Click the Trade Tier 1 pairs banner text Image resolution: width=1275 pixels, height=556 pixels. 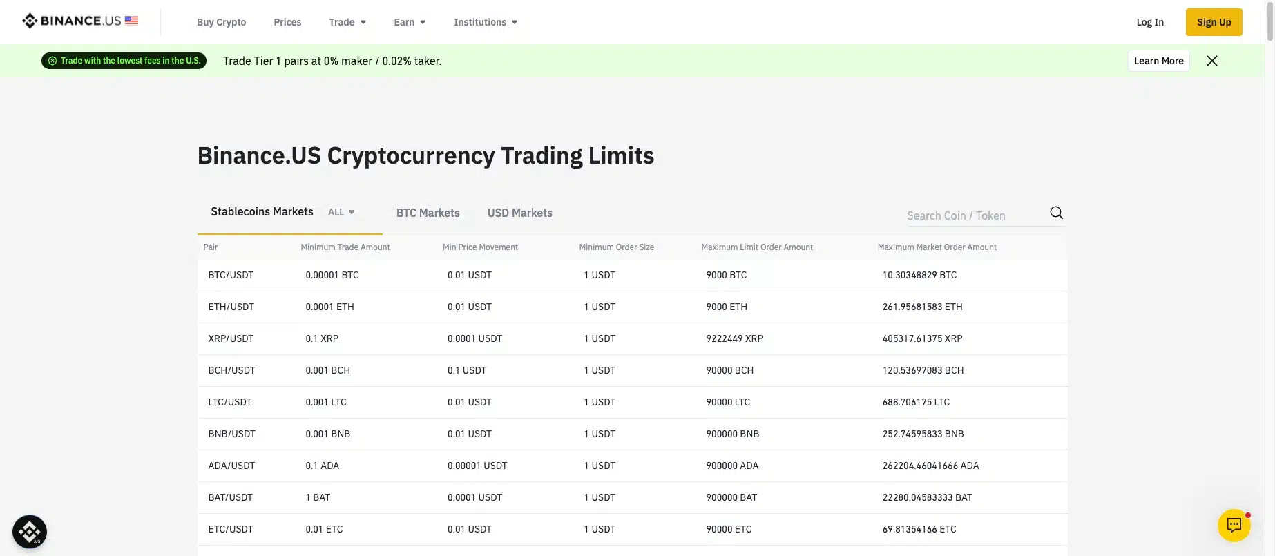(332, 61)
